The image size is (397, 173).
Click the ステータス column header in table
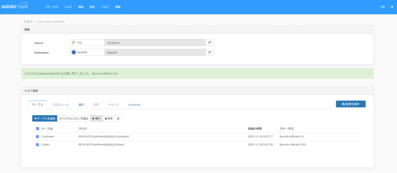coord(287,129)
